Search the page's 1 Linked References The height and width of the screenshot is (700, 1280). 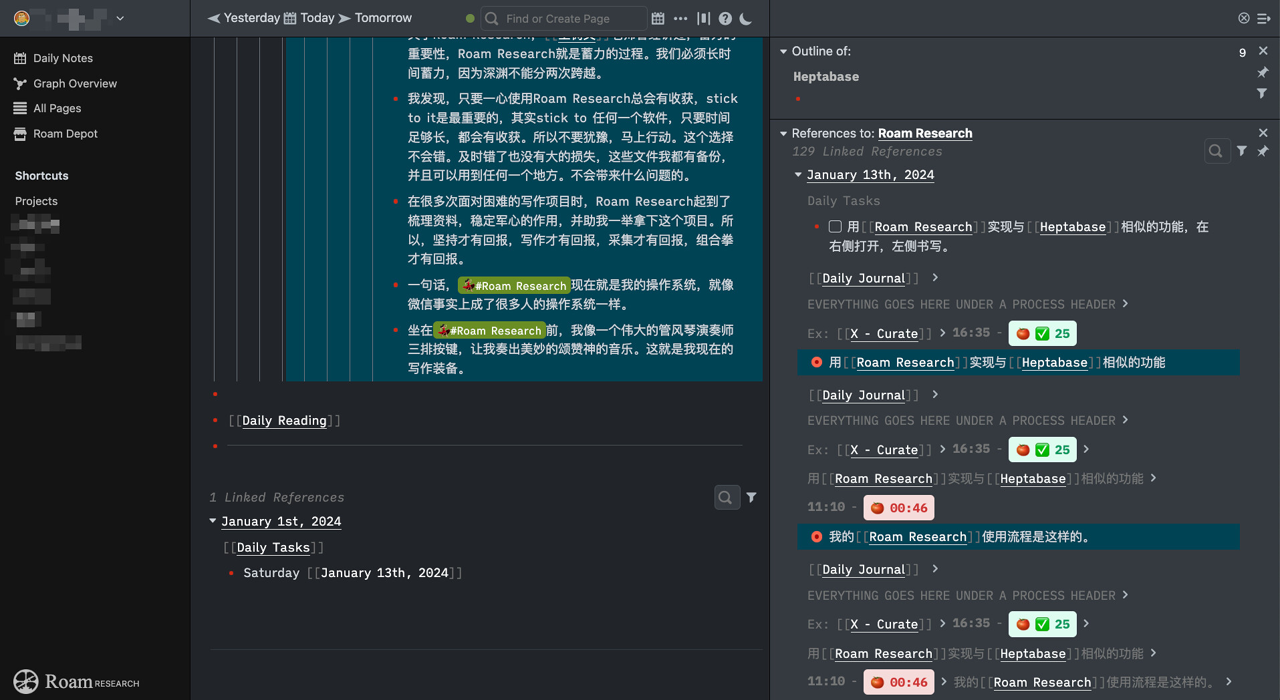tap(727, 498)
